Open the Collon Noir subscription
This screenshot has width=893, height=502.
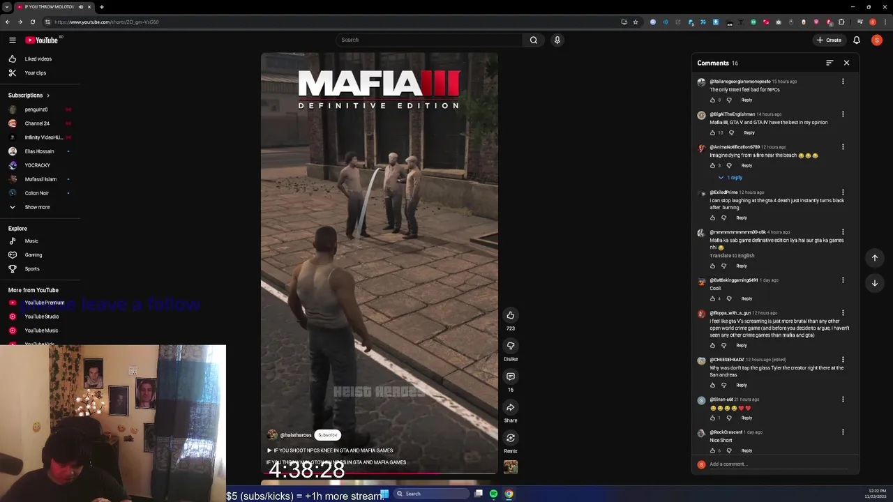tap(36, 193)
